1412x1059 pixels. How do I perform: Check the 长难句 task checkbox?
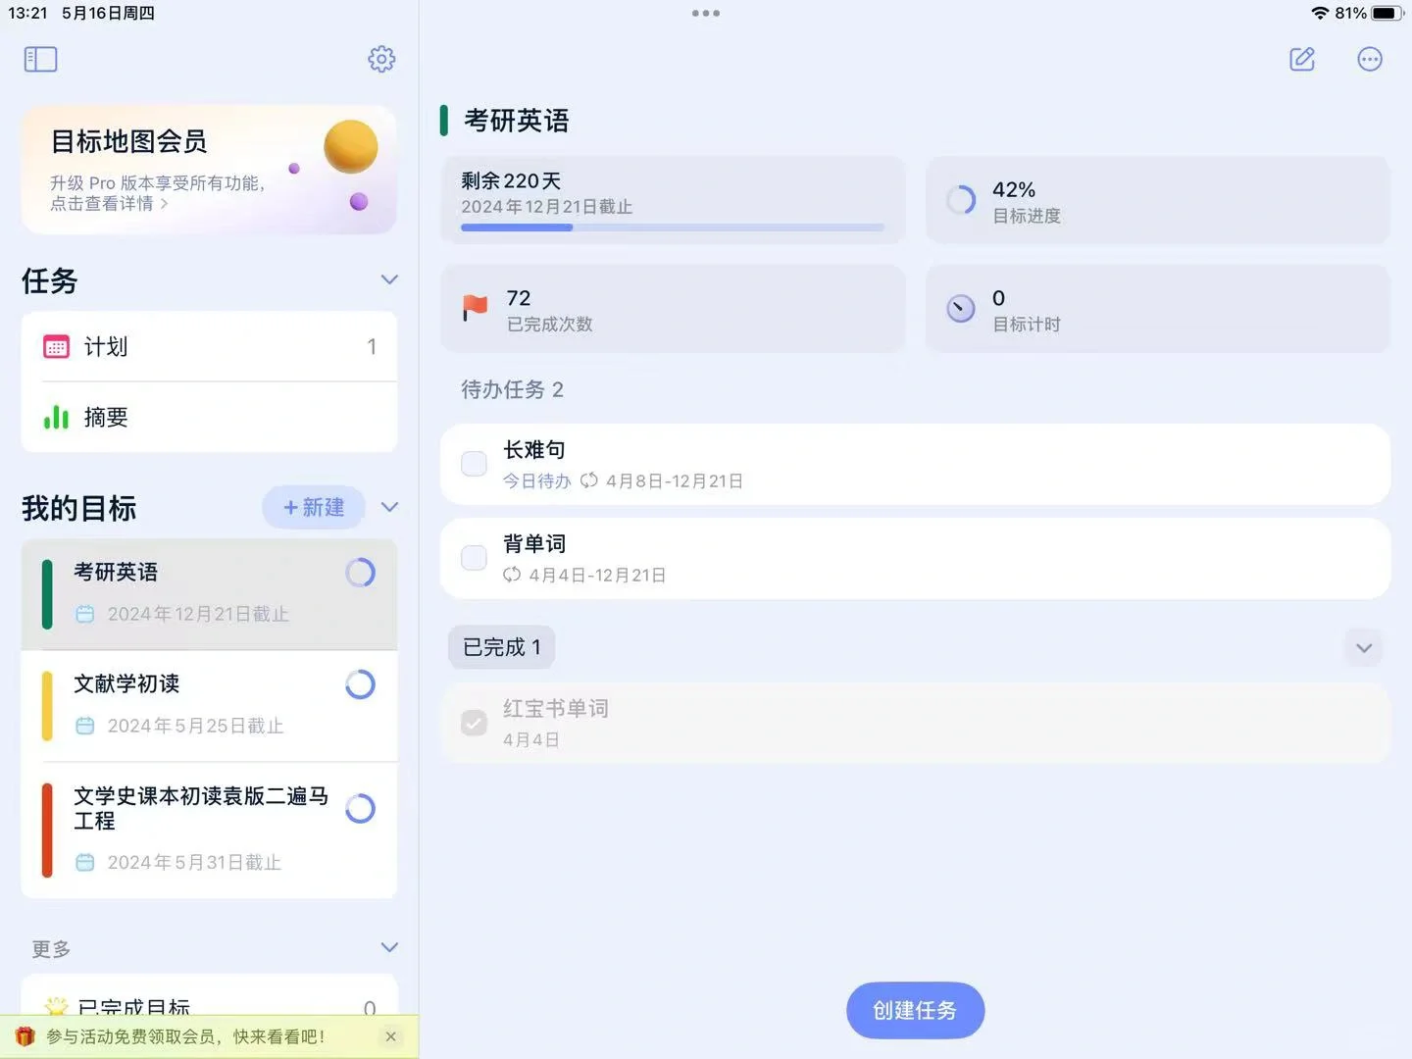coord(474,463)
